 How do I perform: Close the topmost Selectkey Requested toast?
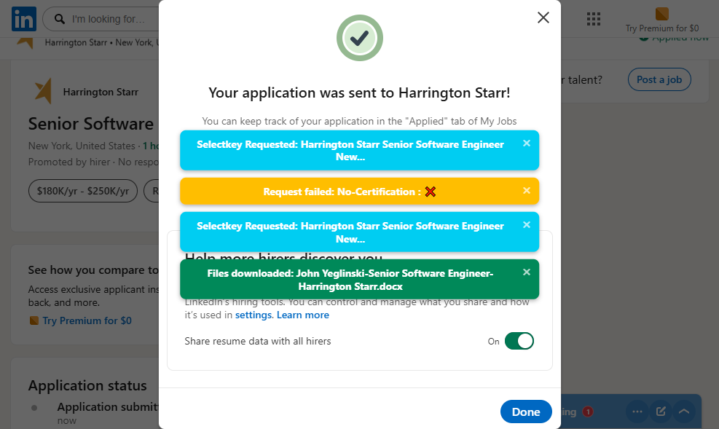pyautogui.click(x=527, y=143)
